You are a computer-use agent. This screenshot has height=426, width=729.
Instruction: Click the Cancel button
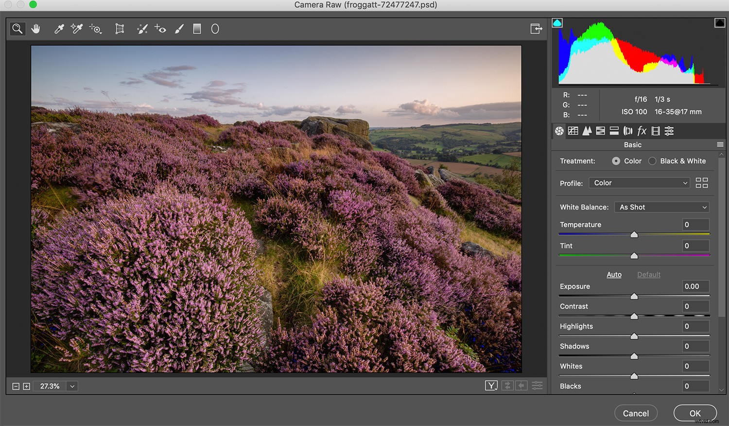636,413
